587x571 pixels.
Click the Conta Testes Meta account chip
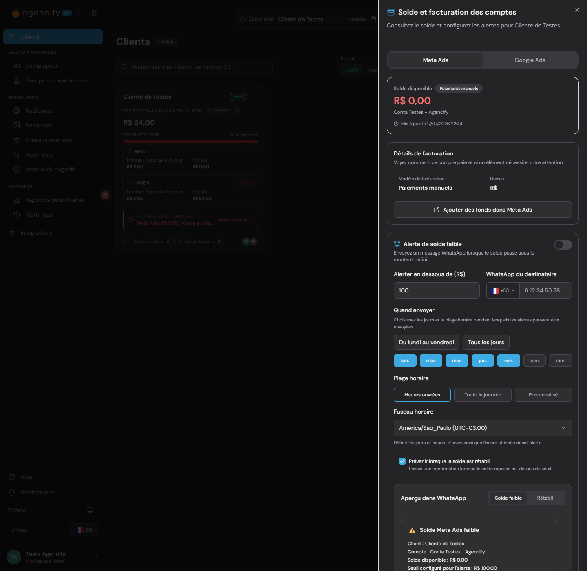pyautogui.click(x=199, y=241)
